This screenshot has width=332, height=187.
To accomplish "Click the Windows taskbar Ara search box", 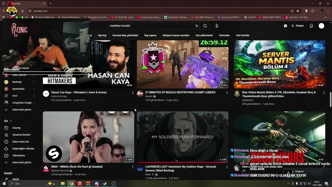I will tap(33, 184).
